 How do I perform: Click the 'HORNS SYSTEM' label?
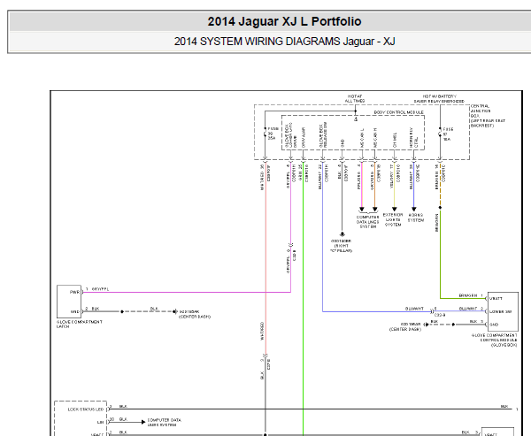[x=416, y=218]
